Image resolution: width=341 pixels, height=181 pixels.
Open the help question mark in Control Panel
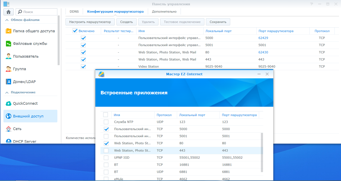[312, 4]
